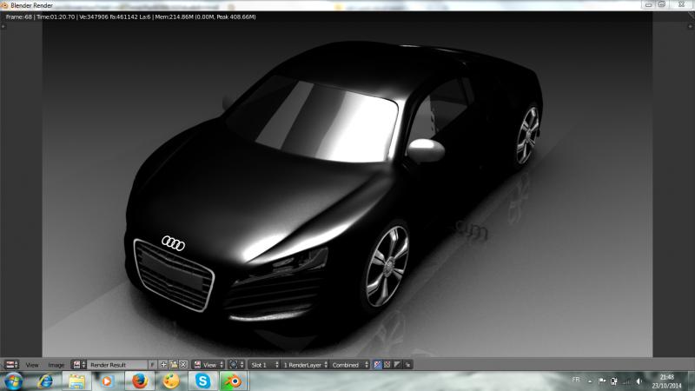Change the render Slot 1 selector
Image resolution: width=695 pixels, height=391 pixels.
coord(264,365)
